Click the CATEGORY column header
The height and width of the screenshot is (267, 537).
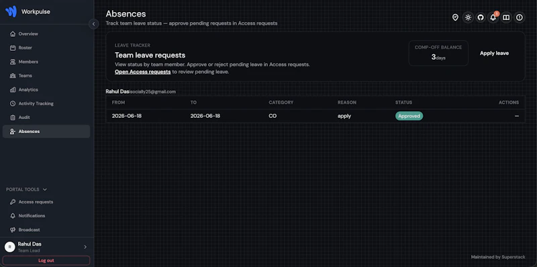281,102
